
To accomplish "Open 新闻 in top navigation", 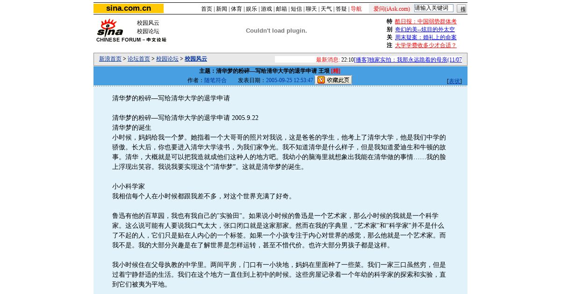I will [222, 9].
